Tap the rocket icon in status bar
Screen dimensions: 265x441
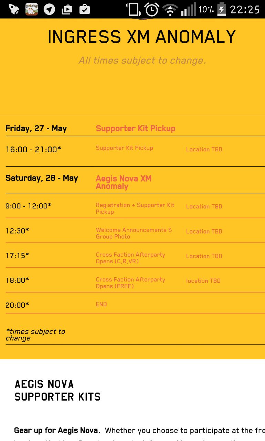point(14,9)
